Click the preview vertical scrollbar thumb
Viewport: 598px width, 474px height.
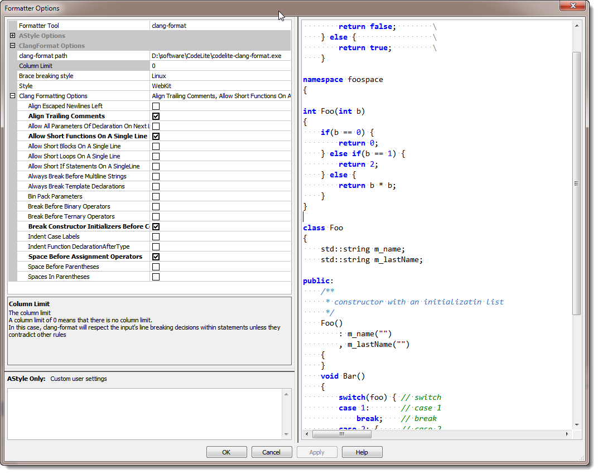click(577, 183)
